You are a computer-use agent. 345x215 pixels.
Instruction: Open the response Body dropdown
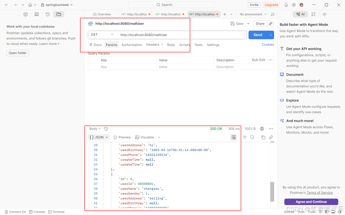95,129
